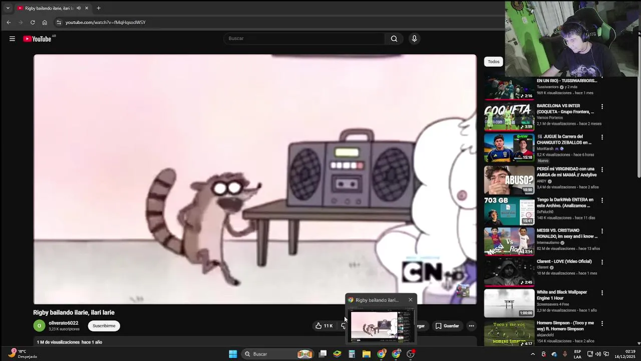Switch the ESP LAA input language
Image resolution: width=641 pixels, height=361 pixels.
[577, 354]
